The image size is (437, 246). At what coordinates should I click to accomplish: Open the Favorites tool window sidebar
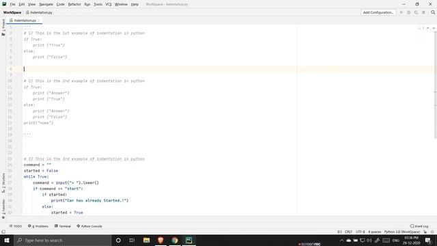pyautogui.click(x=3, y=209)
